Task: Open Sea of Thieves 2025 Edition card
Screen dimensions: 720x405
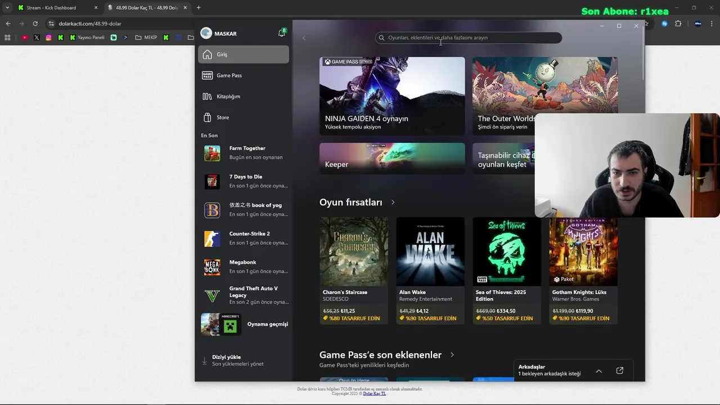Action: [507, 271]
